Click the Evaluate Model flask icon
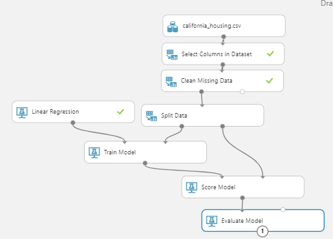This screenshot has width=333, height=239. tap(211, 221)
